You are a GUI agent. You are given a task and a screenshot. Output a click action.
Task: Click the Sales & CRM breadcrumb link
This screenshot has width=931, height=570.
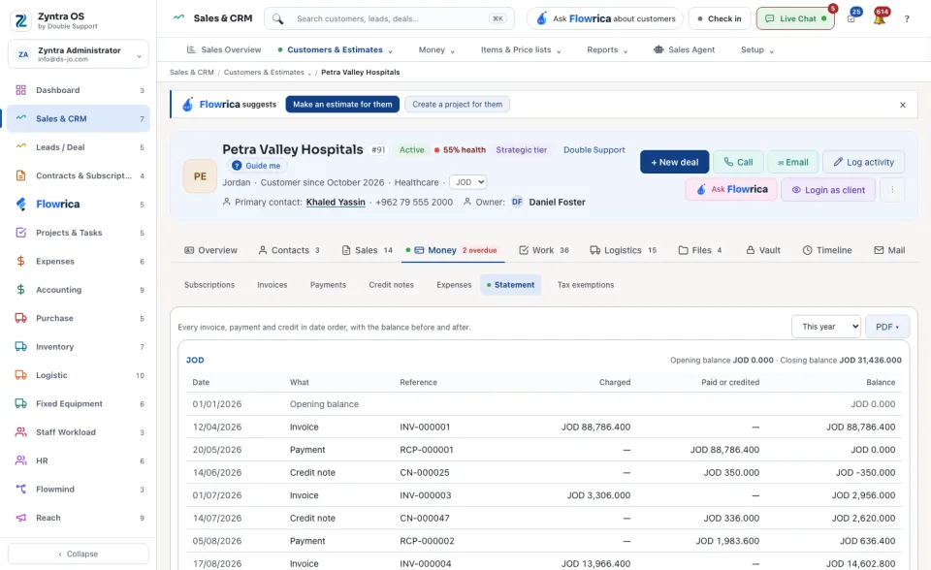coord(191,73)
